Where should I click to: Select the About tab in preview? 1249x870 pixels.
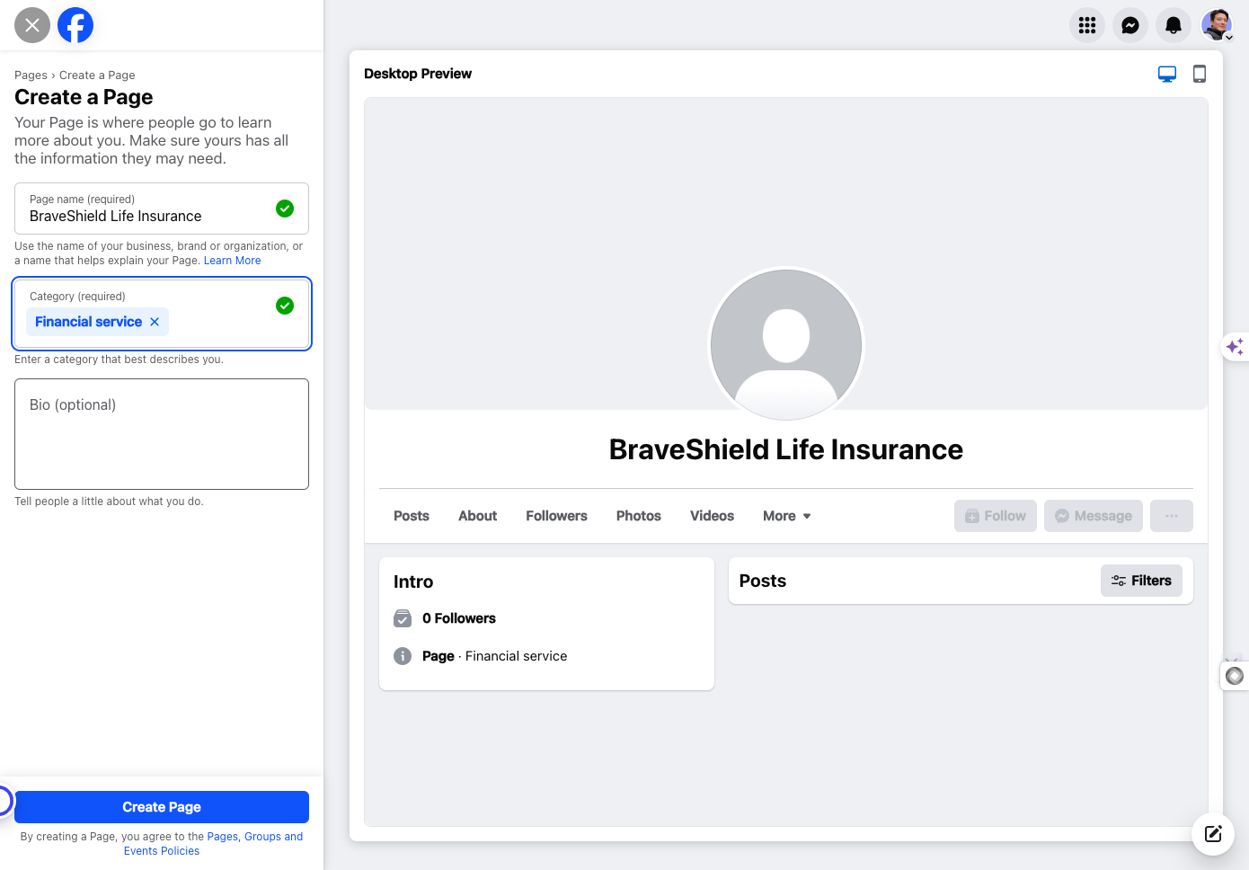(477, 516)
